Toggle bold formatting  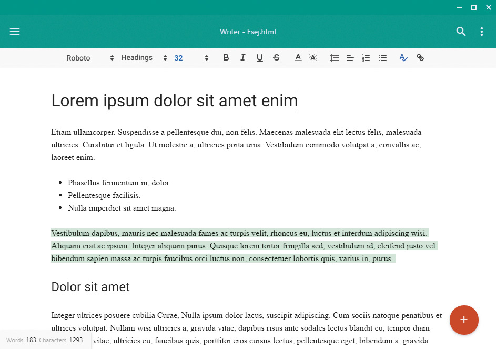(226, 57)
